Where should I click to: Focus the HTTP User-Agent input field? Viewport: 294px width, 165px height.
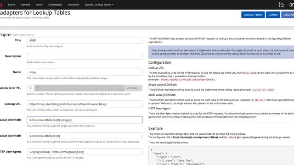coord(85,152)
